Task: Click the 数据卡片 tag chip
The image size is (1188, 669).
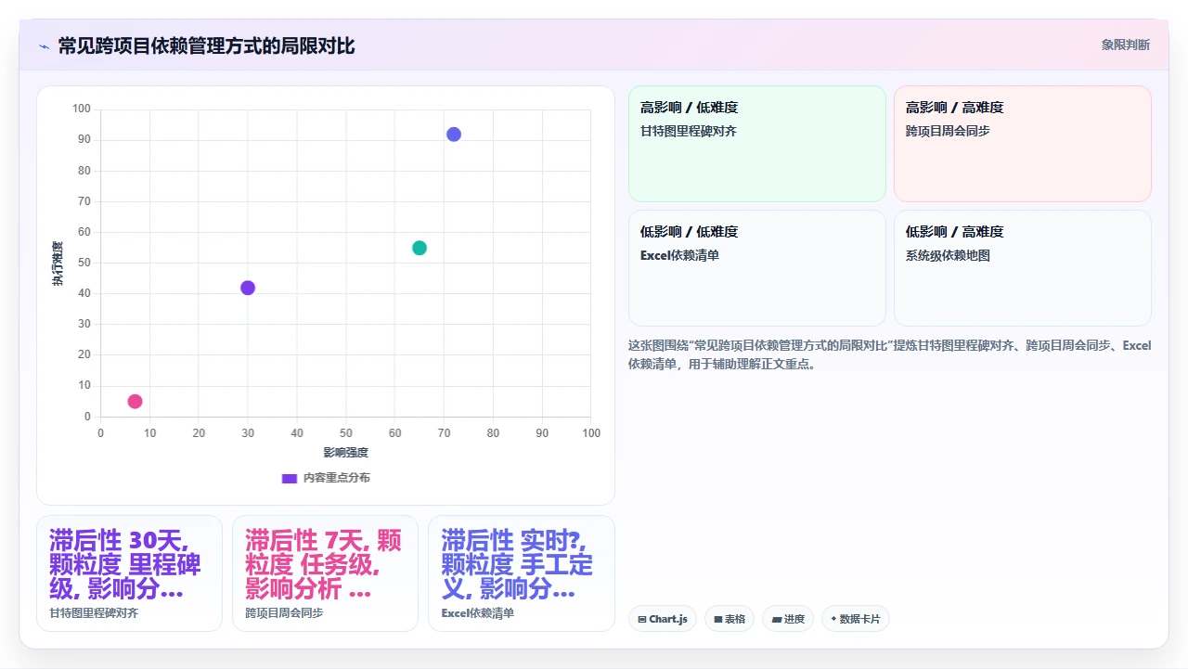Action: tap(856, 619)
